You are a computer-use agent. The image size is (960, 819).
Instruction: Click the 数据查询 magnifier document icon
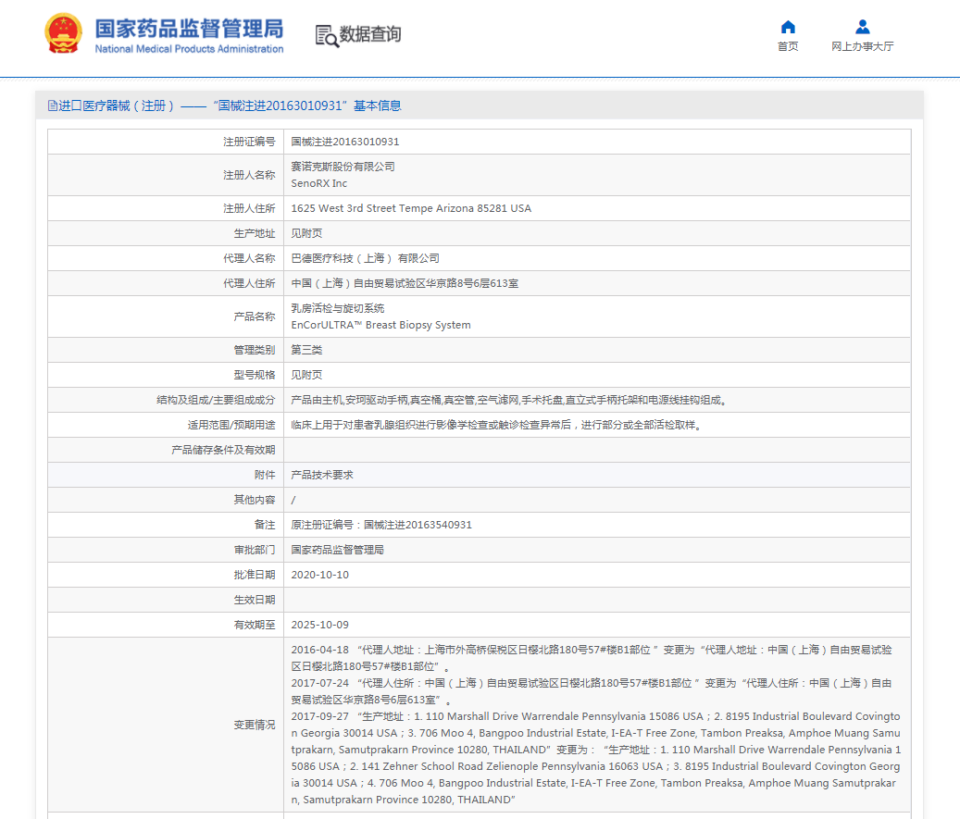click(x=326, y=35)
